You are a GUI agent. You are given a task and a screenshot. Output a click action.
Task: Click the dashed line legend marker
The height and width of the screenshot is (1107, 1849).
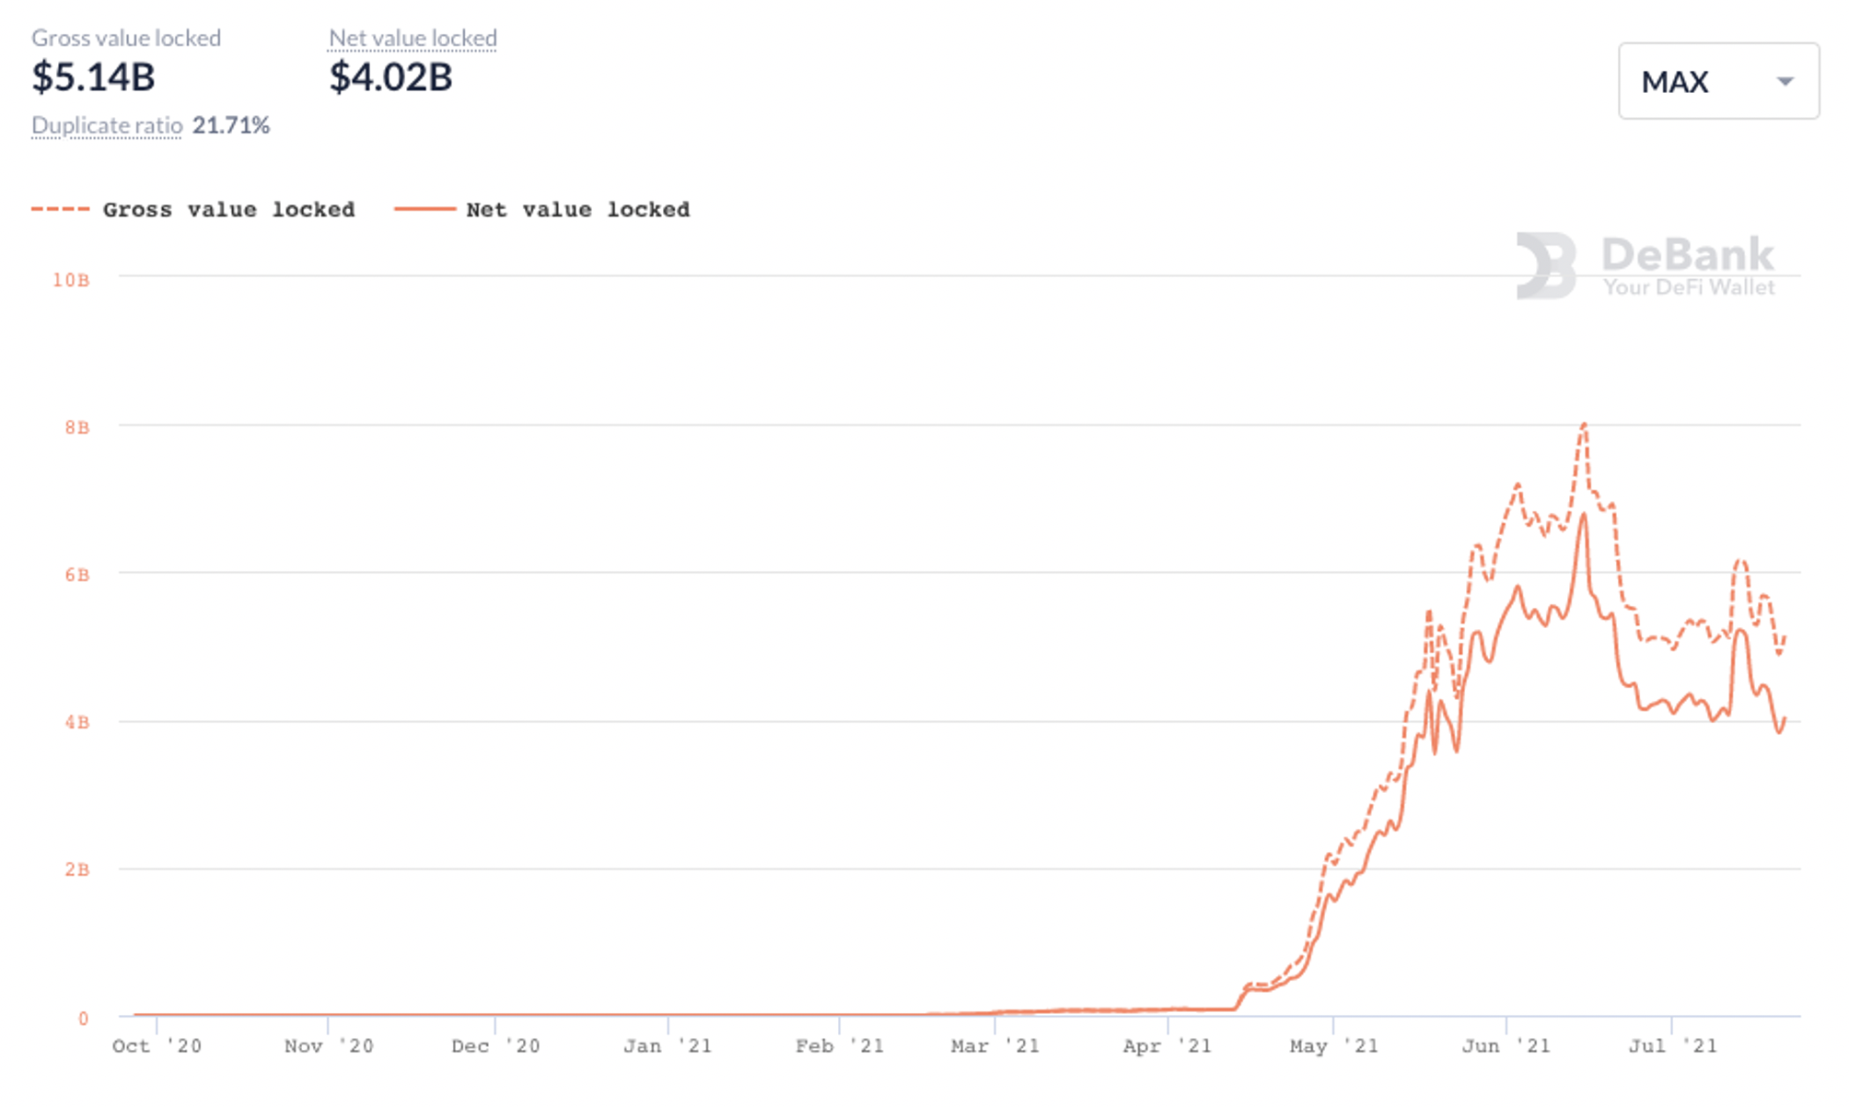[x=60, y=210]
